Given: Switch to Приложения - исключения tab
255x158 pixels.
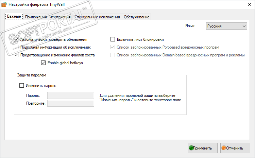Looking at the screenshot, I should click(x=48, y=17).
